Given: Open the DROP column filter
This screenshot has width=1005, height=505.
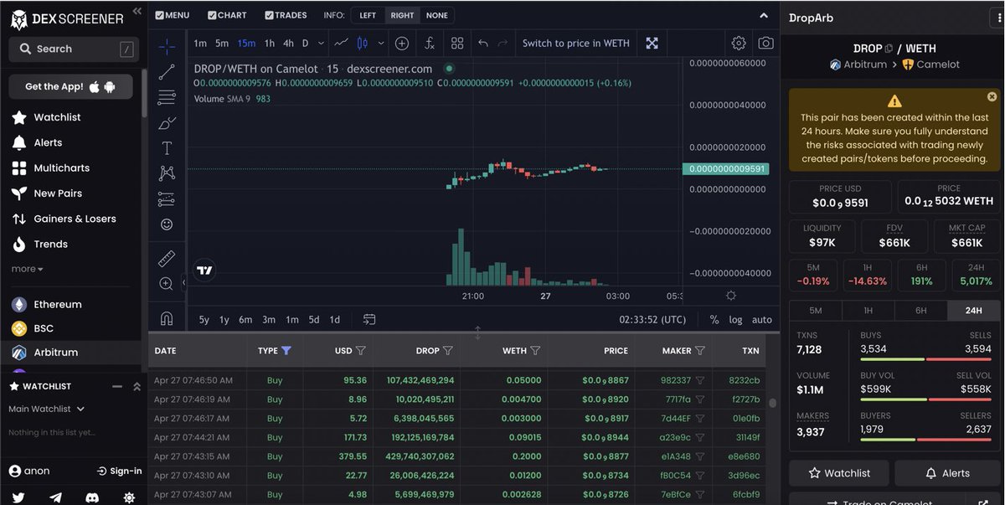Looking at the screenshot, I should [x=448, y=351].
